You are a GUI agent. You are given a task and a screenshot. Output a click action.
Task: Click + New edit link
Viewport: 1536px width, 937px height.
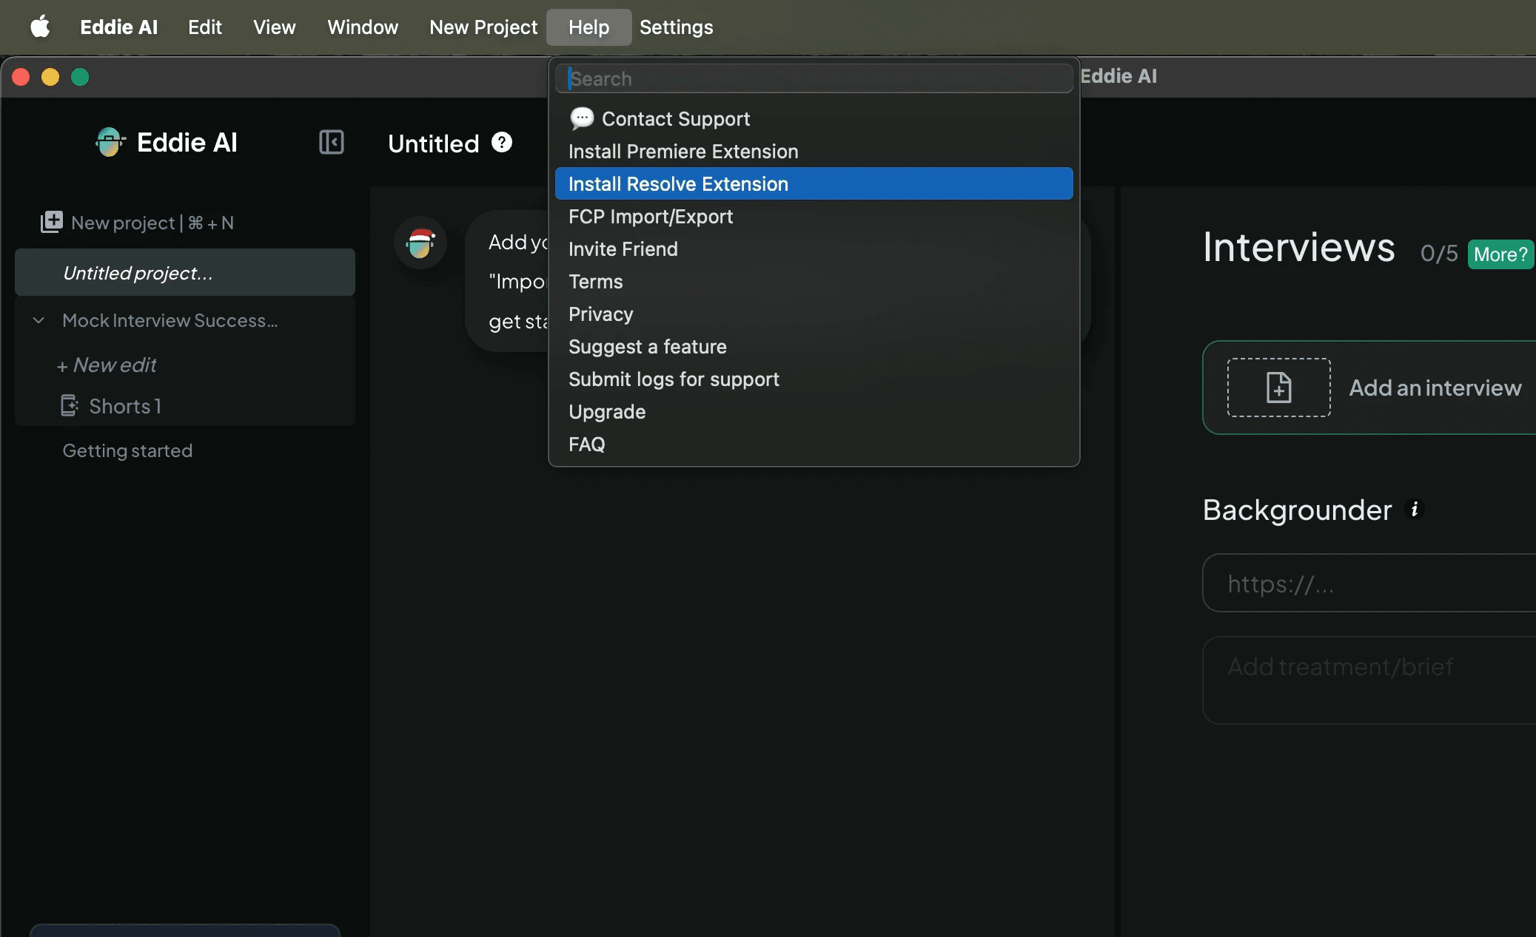click(107, 365)
